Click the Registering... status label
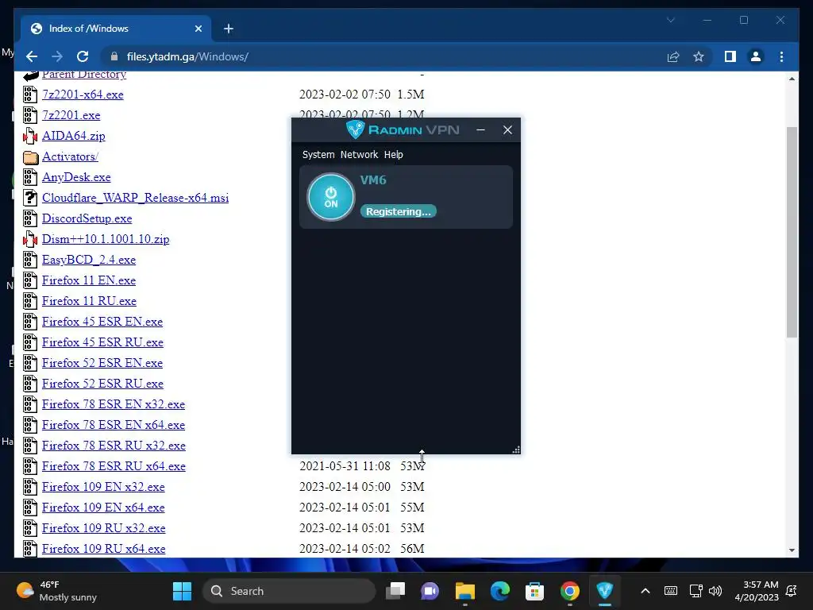The height and width of the screenshot is (610, 813). (399, 211)
